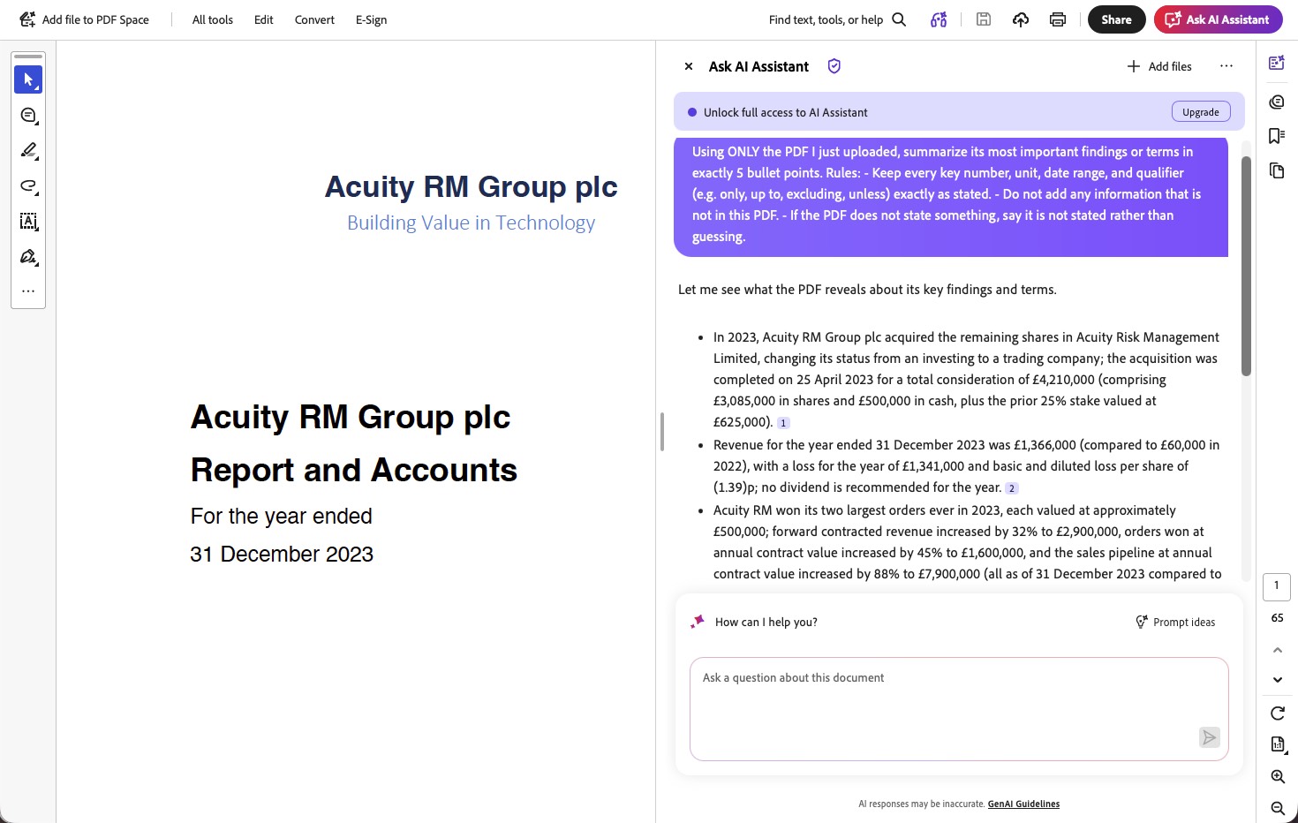Open Prompt ideas
The width and height of the screenshot is (1298, 823).
tap(1175, 622)
